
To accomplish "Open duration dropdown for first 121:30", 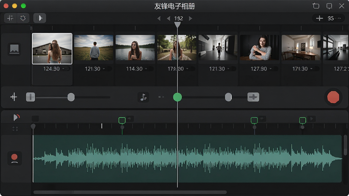I will (x=104, y=69).
